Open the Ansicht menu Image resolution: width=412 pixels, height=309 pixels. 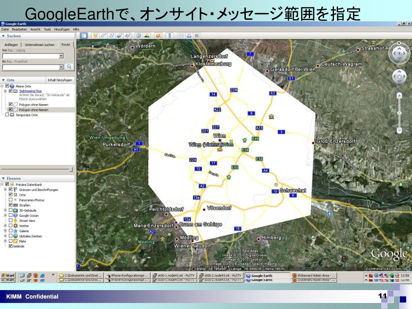(x=35, y=29)
